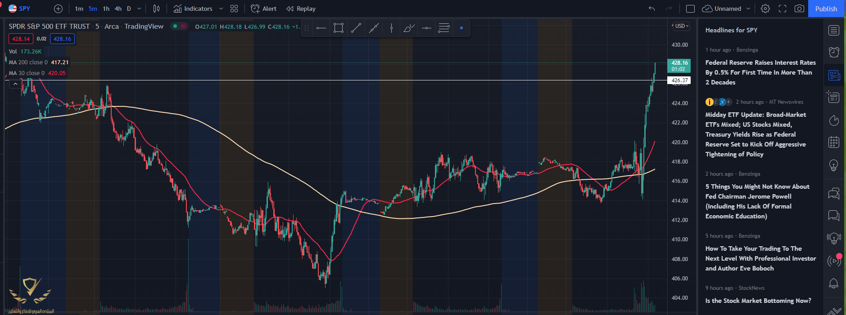The image size is (846, 315).
Task: Open the USD currency selector
Action: [x=682, y=26]
